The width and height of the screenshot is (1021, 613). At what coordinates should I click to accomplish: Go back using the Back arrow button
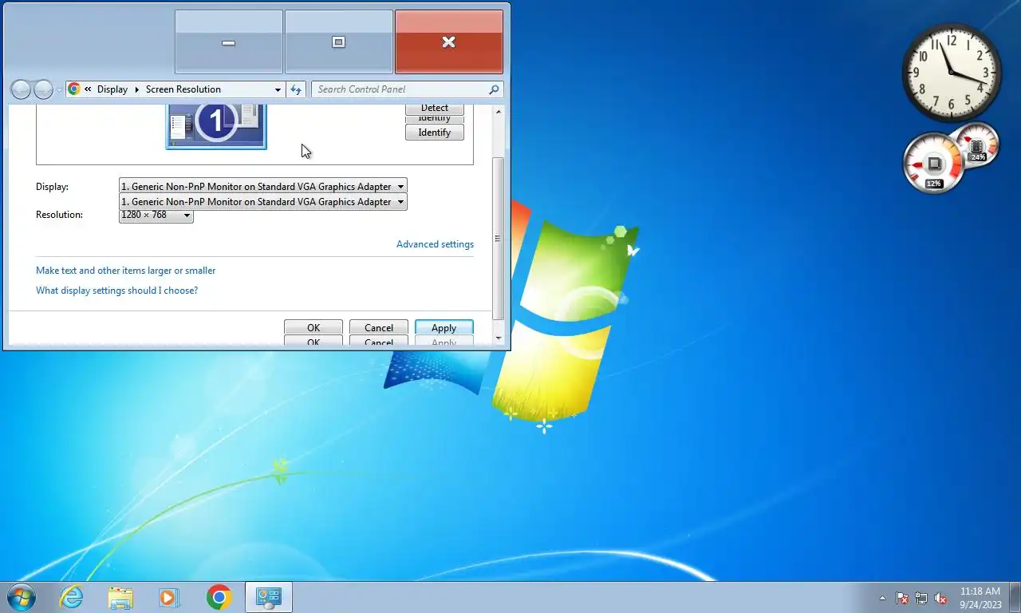(22, 89)
